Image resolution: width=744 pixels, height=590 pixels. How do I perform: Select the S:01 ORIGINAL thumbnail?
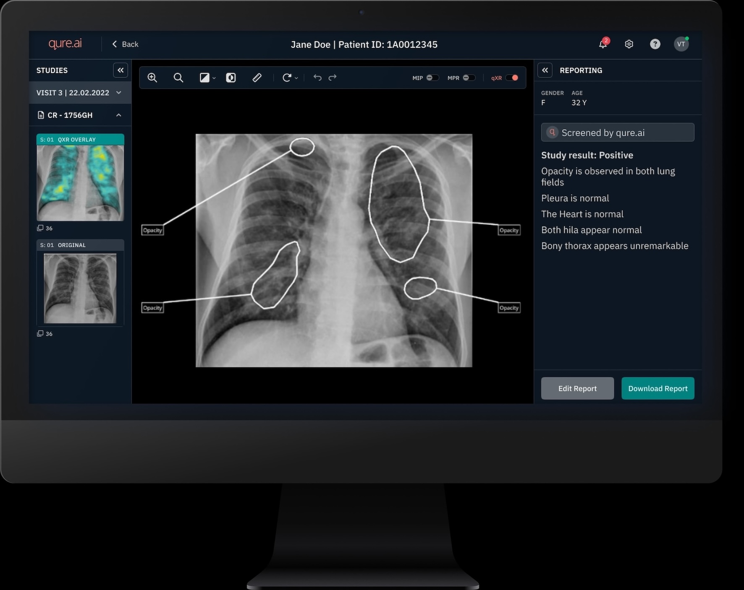pyautogui.click(x=80, y=288)
